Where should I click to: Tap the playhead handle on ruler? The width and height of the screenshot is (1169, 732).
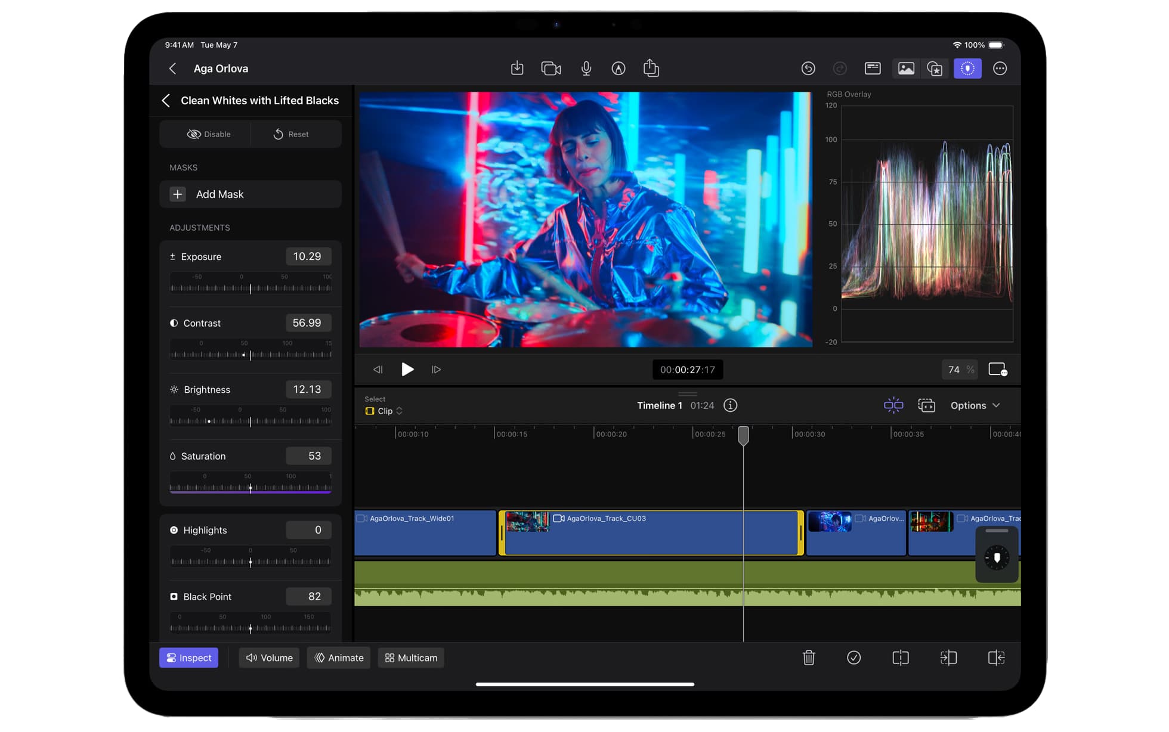(x=743, y=436)
